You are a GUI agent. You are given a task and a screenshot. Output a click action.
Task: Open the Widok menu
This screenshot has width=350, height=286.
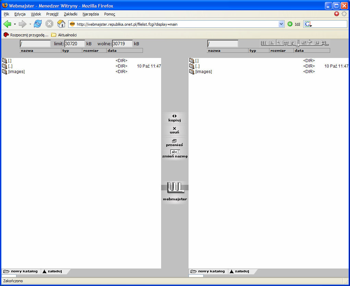tap(36, 14)
